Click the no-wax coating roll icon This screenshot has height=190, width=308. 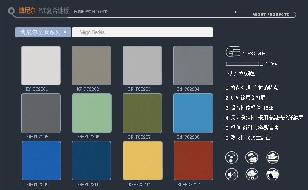pyautogui.click(x=252, y=157)
